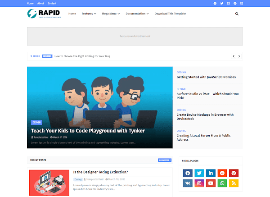
Task: Click Reddit button in Social Plugin
Action: (222, 173)
